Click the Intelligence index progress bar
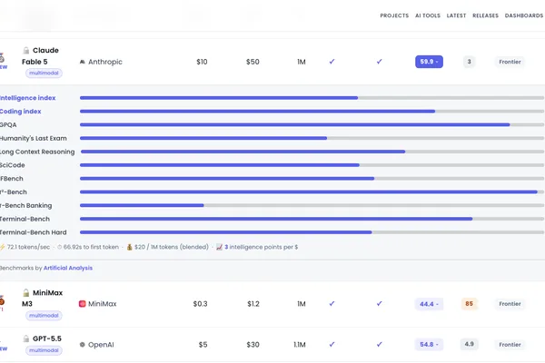 click(x=312, y=98)
